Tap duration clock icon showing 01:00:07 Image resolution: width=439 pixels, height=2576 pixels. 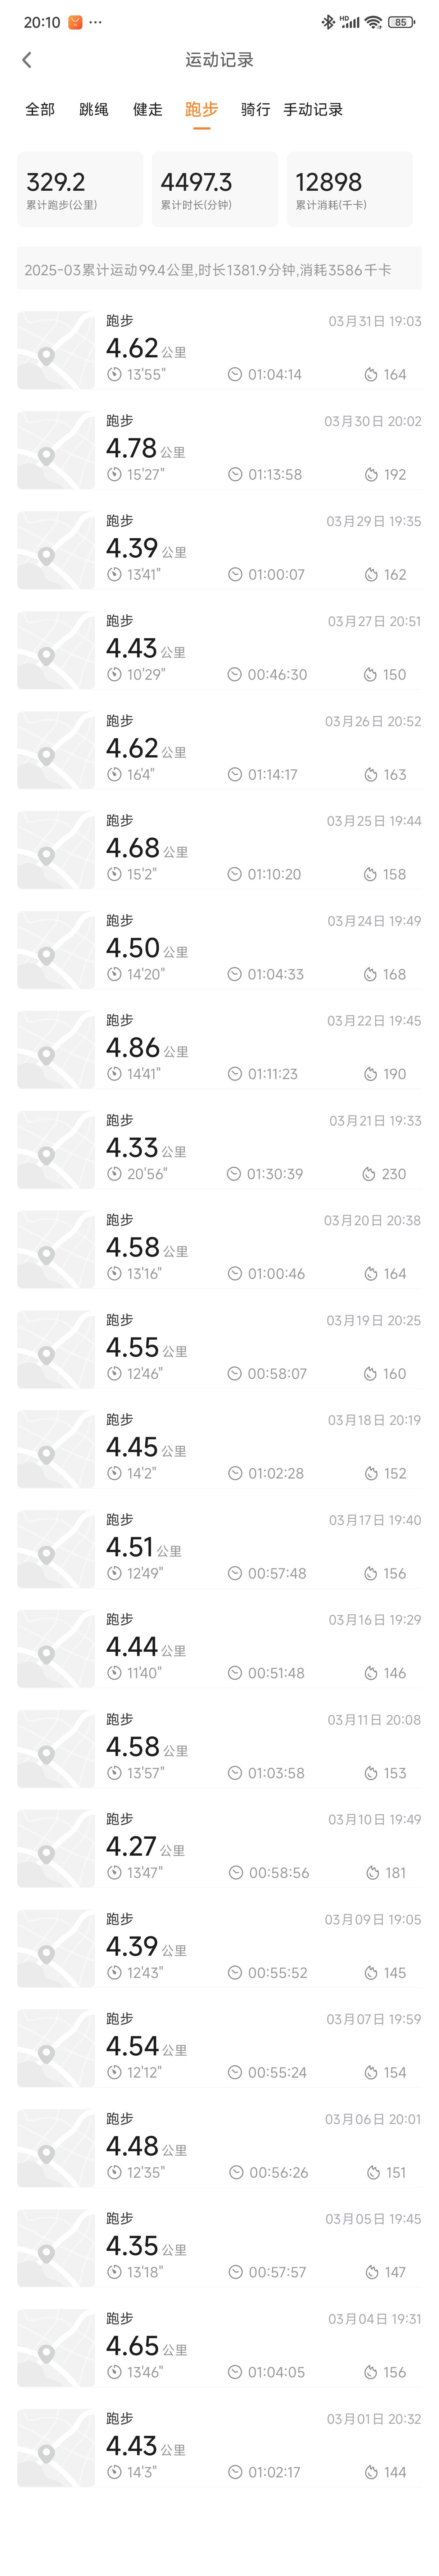pos(235,574)
